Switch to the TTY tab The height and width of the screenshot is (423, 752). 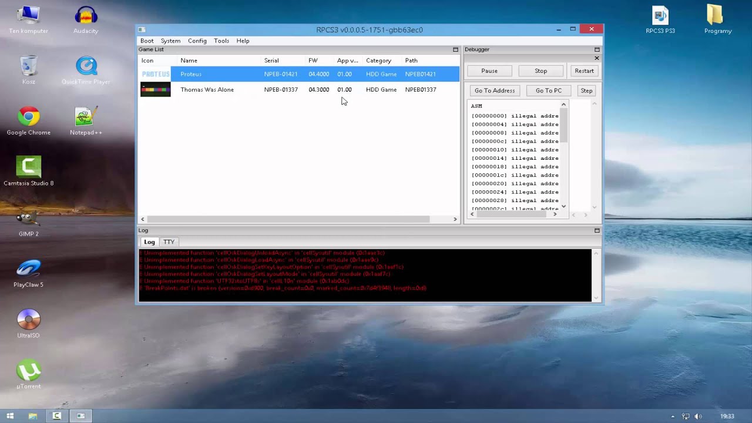point(169,242)
